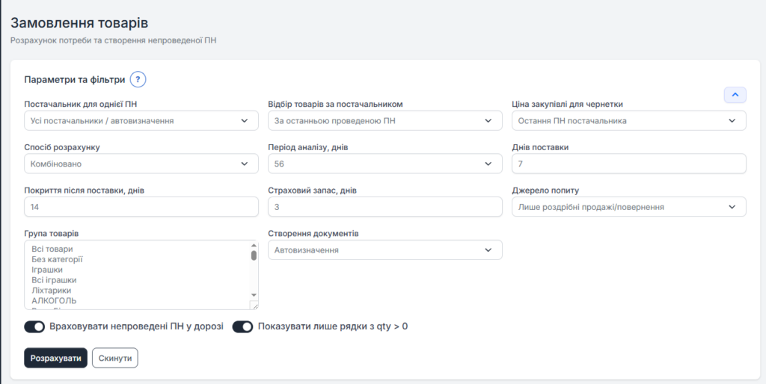Click the Днів поставки input field

pyautogui.click(x=628, y=164)
